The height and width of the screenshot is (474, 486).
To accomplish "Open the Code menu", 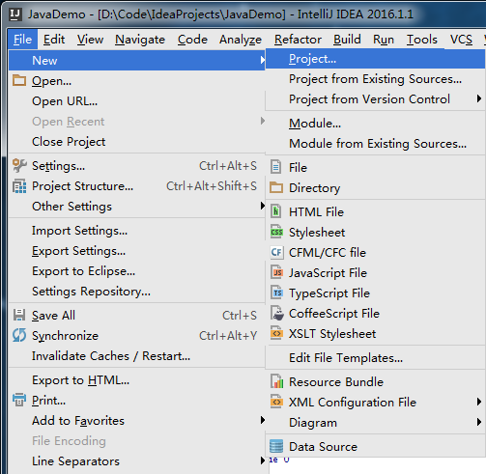I will pos(192,40).
